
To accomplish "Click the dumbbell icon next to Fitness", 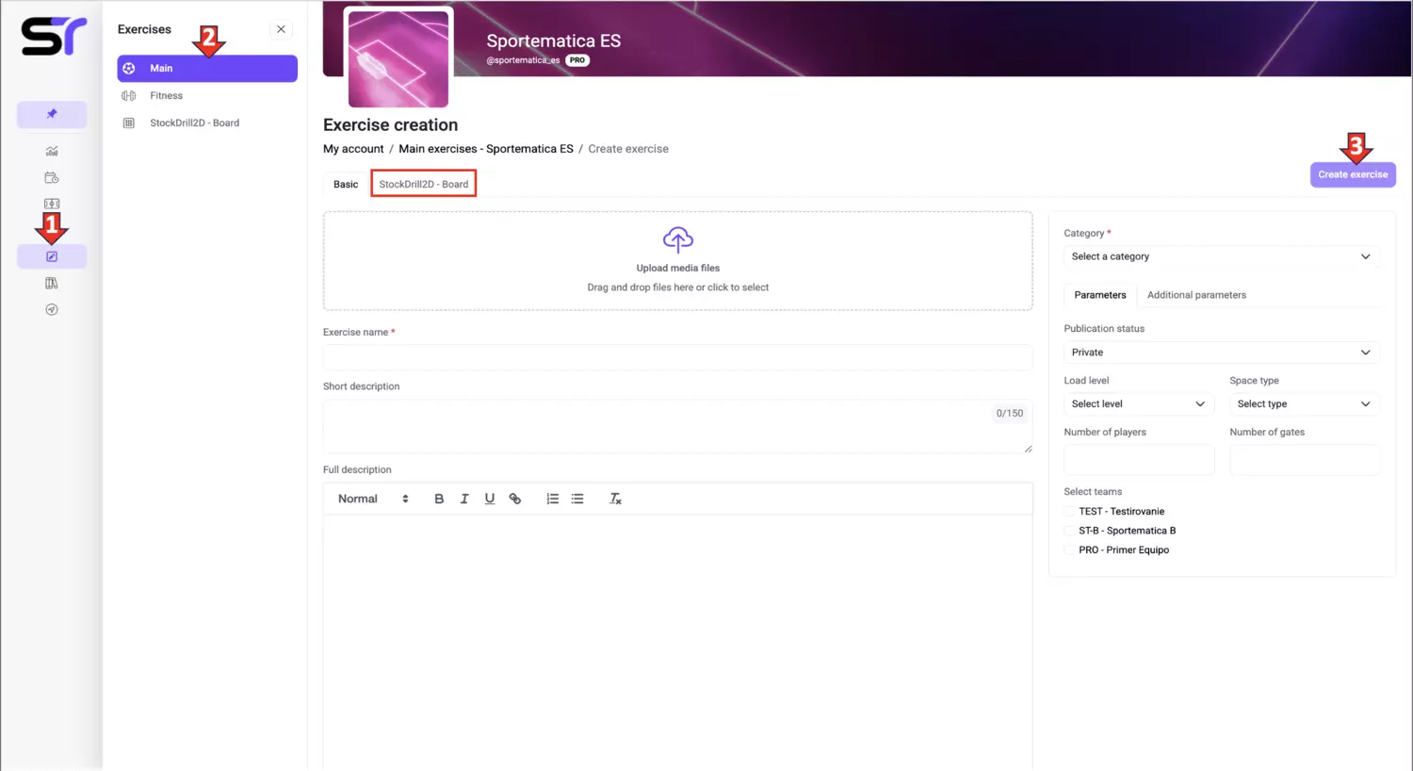I will [x=129, y=95].
